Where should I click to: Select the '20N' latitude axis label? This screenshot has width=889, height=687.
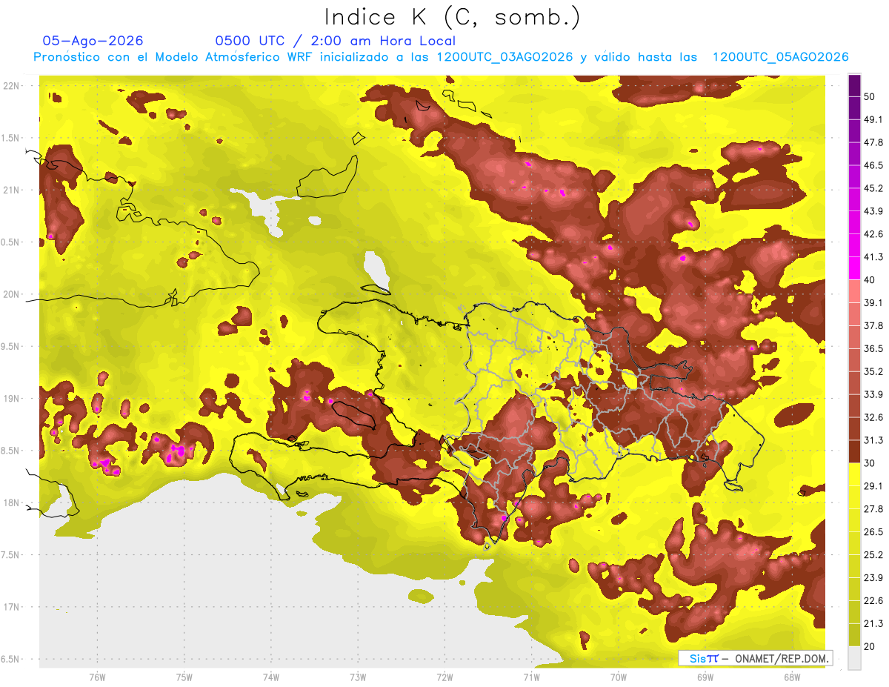click(x=12, y=294)
